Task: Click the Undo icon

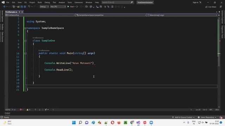Action: pos(29,7)
